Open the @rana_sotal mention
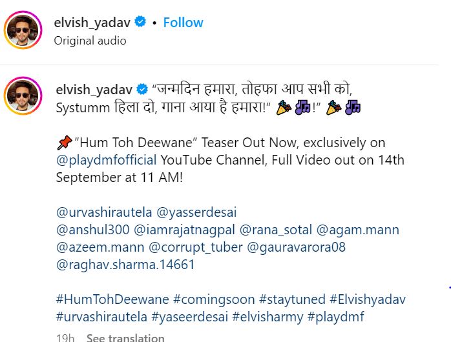Viewport: 451px width, 342px height. 275,230
